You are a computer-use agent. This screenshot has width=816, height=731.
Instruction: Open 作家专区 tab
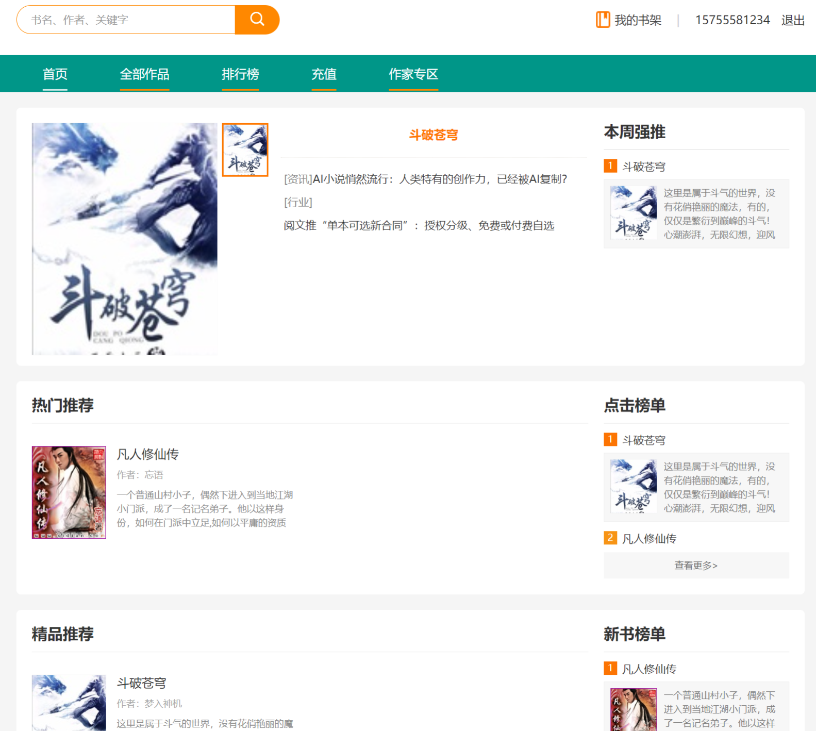[x=414, y=74]
